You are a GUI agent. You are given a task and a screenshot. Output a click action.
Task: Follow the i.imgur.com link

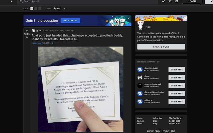pos(41,43)
